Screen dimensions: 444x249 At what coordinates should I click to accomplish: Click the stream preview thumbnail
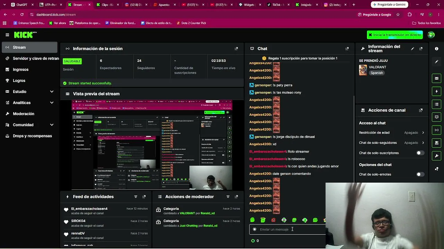(152, 145)
